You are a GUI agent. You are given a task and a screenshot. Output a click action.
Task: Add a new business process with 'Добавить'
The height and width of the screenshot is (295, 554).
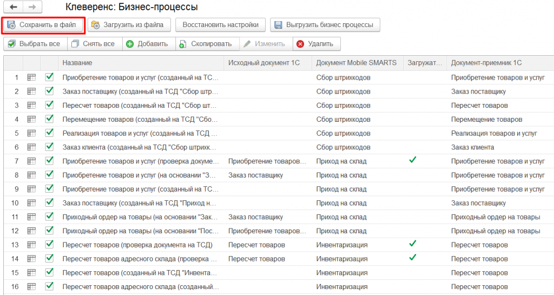click(x=149, y=44)
